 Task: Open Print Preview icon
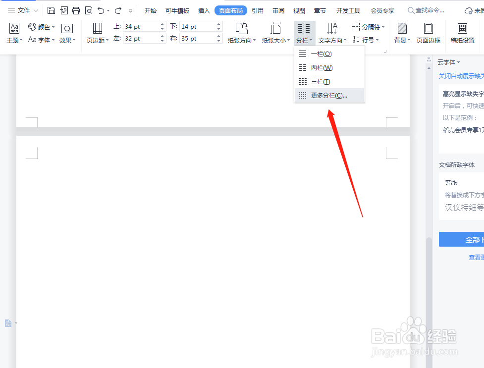tap(89, 10)
